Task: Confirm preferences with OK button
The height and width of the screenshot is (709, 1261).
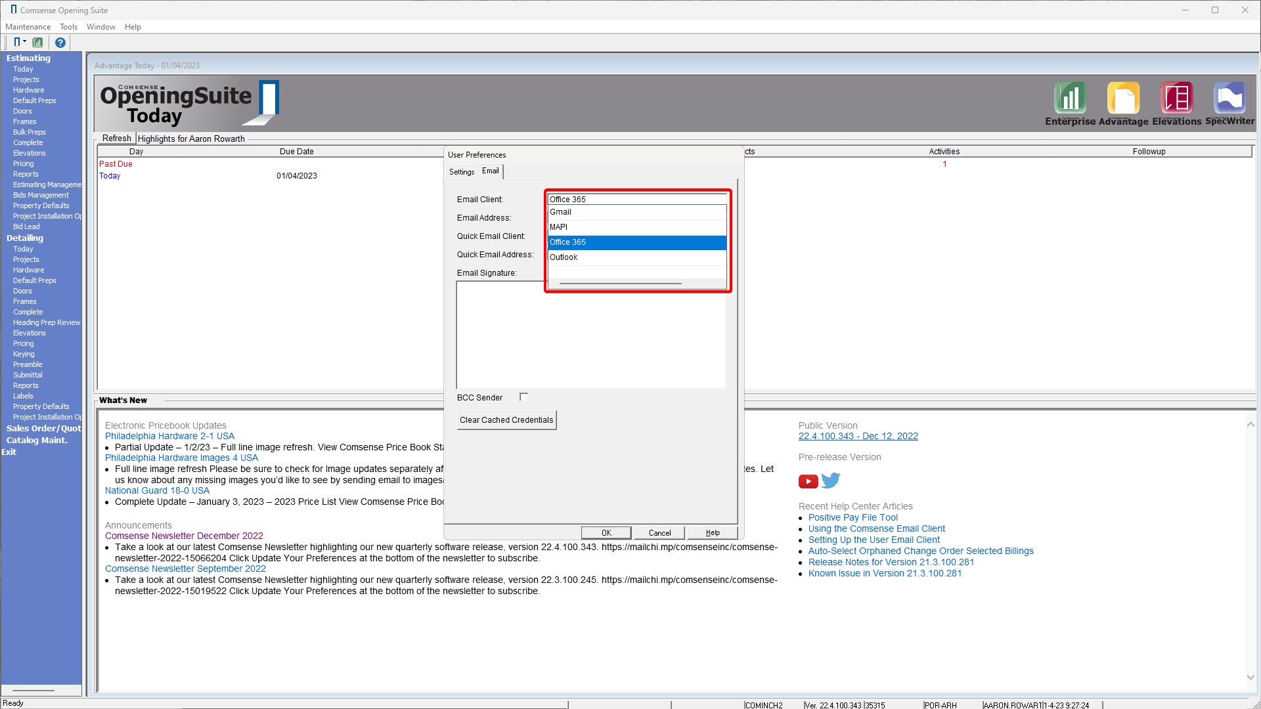Action: coord(606,532)
